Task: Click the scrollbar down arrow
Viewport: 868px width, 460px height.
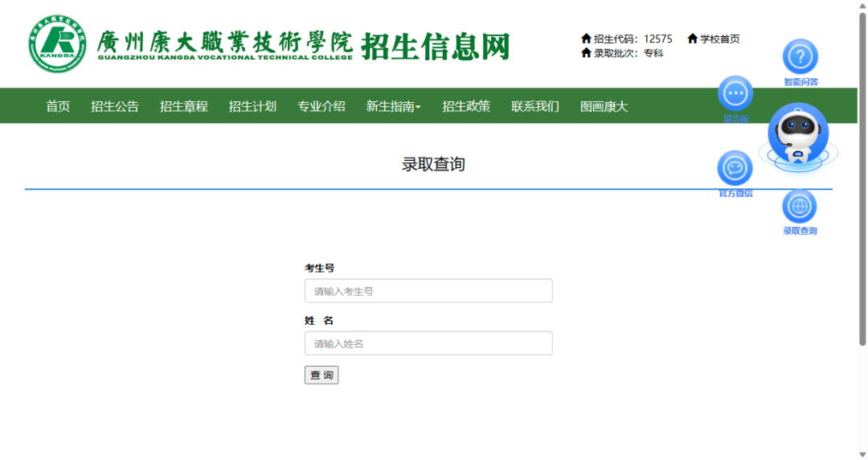Action: (x=862, y=454)
